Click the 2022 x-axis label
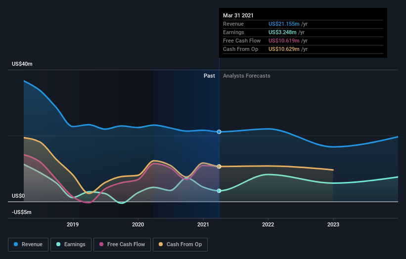 point(268,224)
